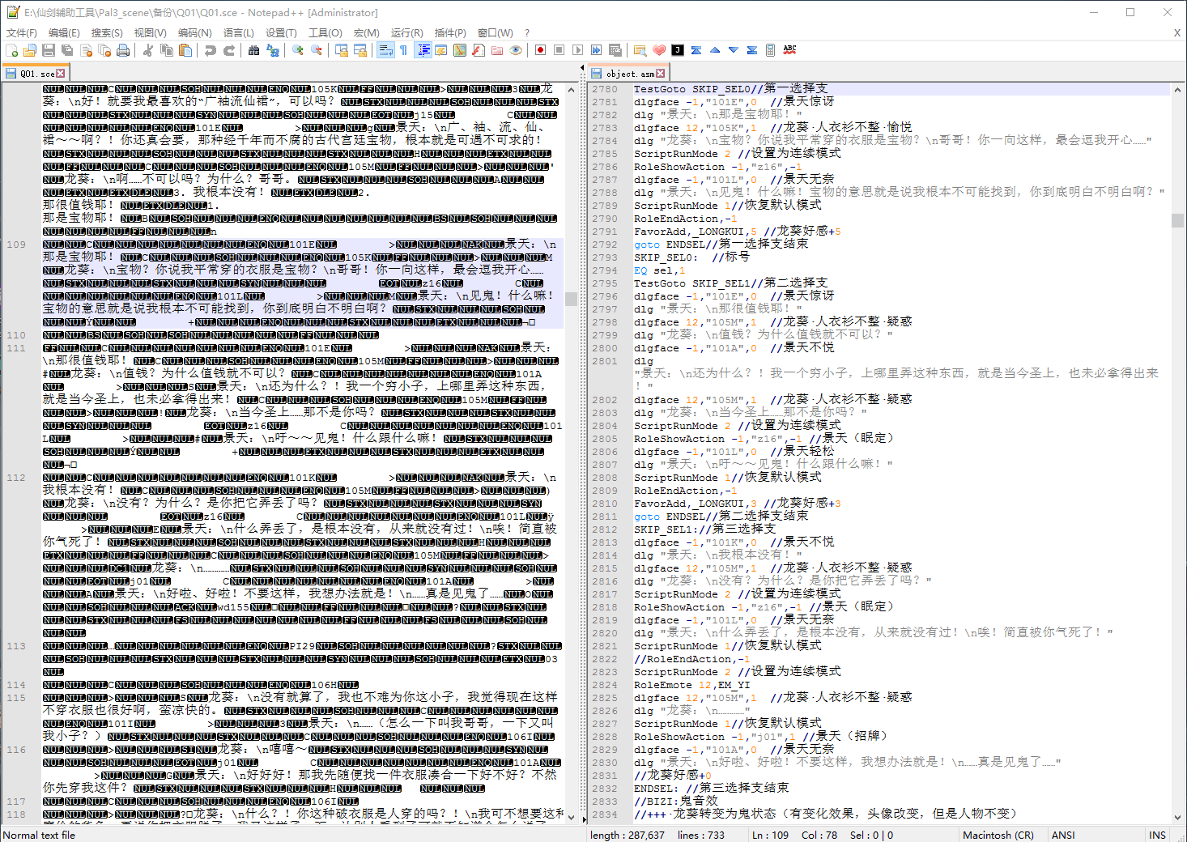Toggle word wrap toolbar button

coord(385,50)
